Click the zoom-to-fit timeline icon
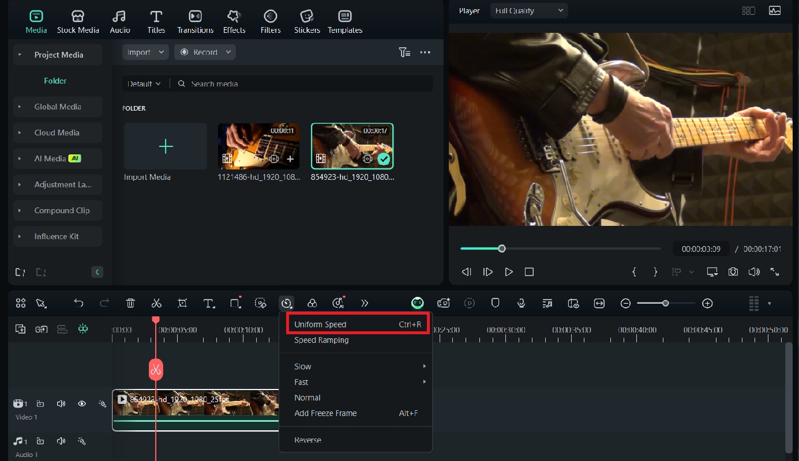Image resolution: width=799 pixels, height=461 pixels. click(599, 303)
